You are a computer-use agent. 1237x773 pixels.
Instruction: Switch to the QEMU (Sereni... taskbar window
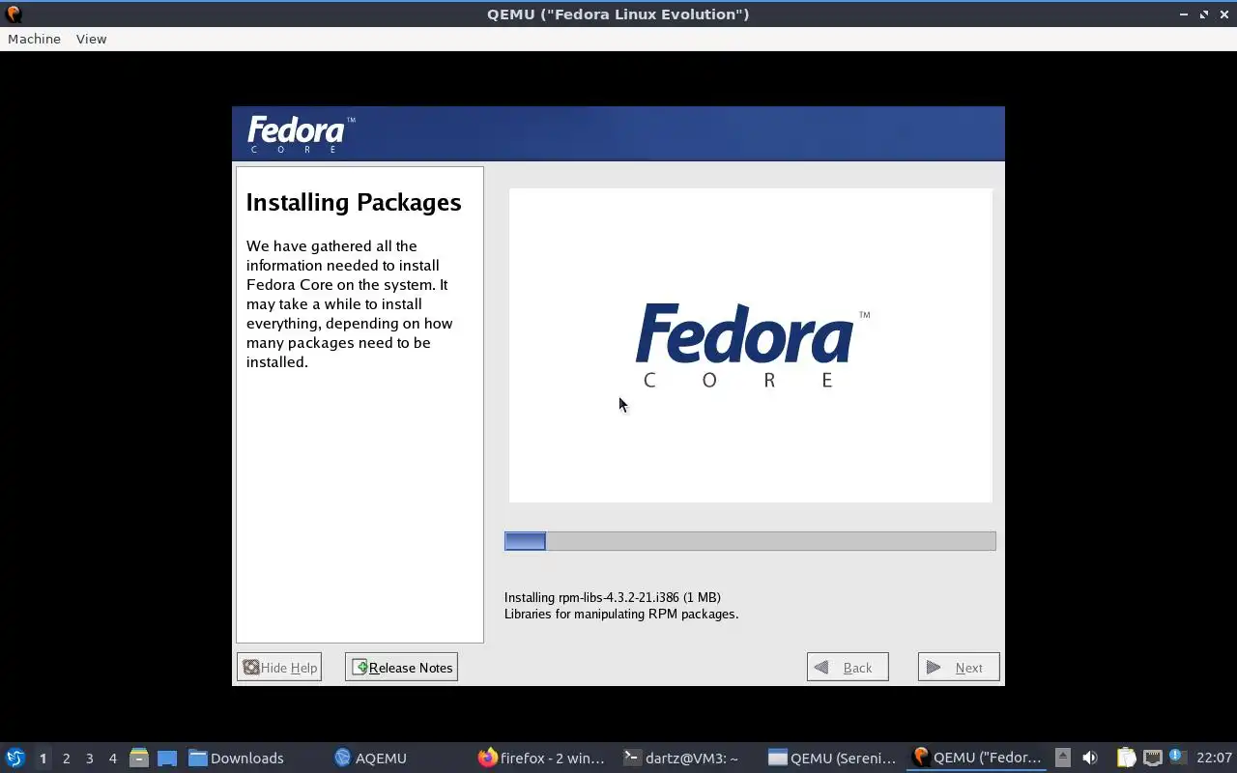click(x=832, y=758)
